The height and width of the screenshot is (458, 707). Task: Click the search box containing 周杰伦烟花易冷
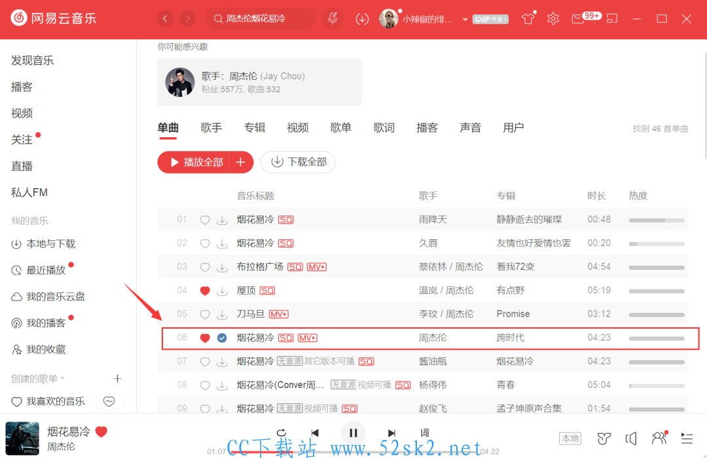pyautogui.click(x=260, y=18)
